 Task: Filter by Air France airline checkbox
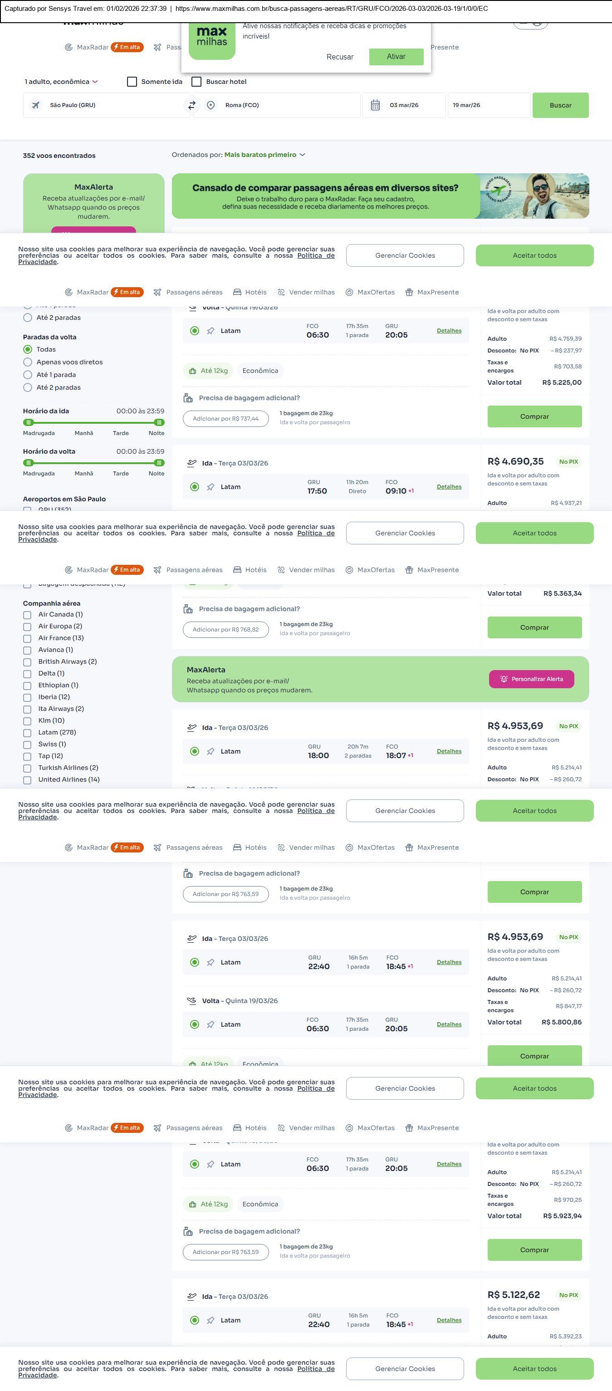coord(27,638)
